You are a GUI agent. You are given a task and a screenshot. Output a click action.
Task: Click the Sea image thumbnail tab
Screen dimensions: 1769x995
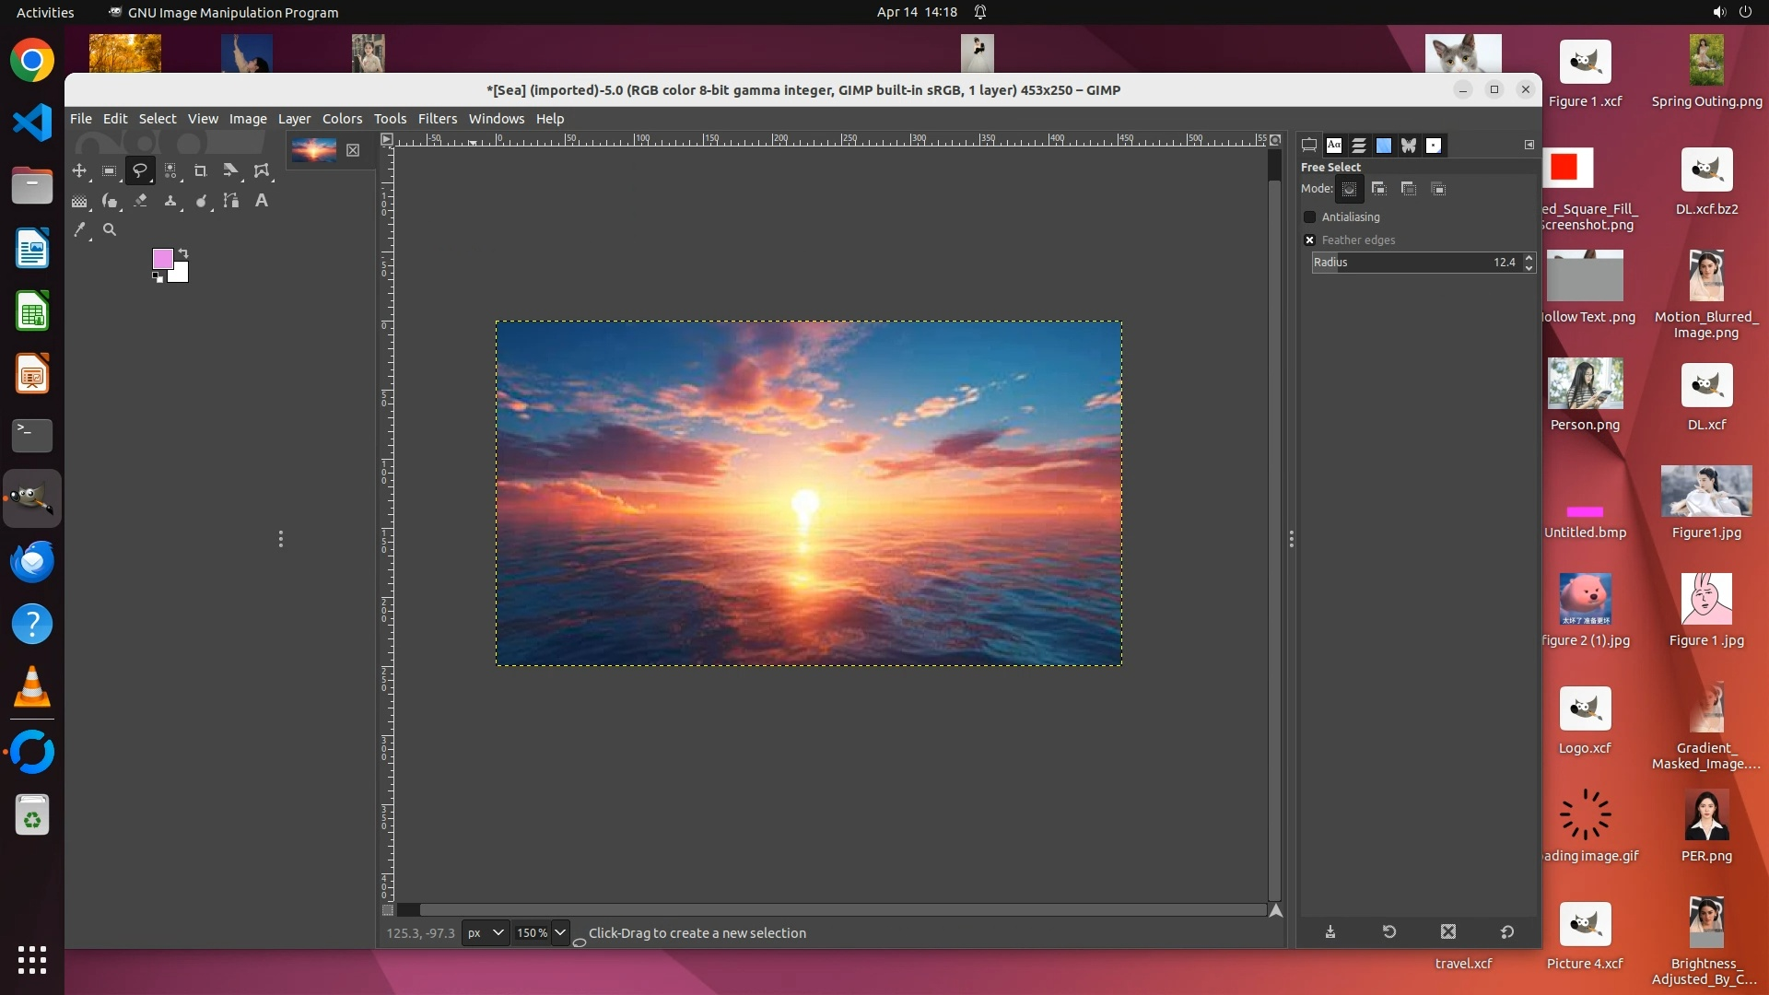pyautogui.click(x=313, y=149)
